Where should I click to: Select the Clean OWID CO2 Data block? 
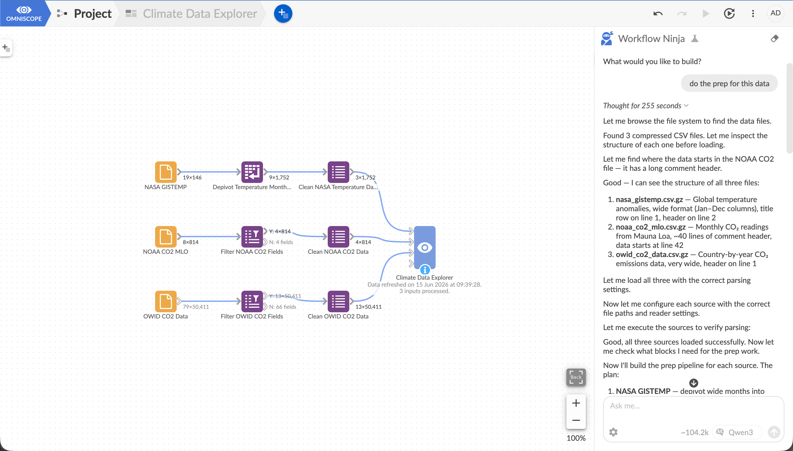point(338,301)
